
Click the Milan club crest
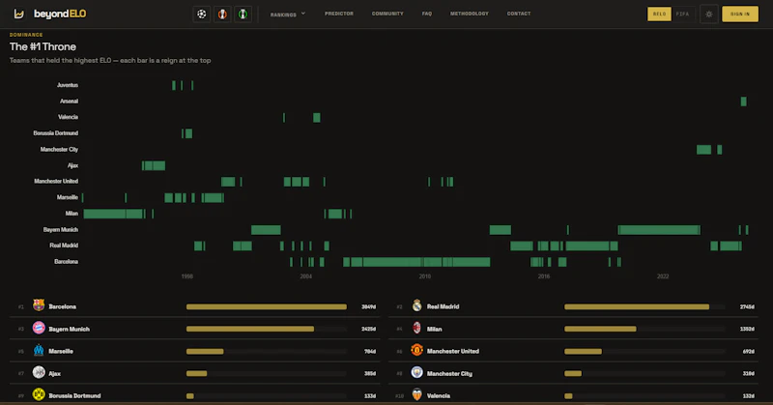(417, 328)
